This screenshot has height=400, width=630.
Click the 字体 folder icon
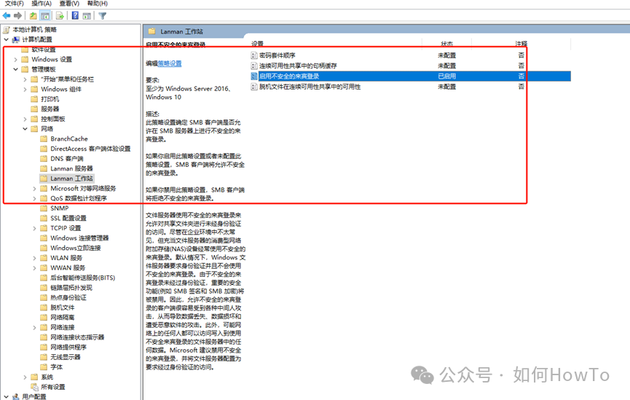[x=44, y=367]
